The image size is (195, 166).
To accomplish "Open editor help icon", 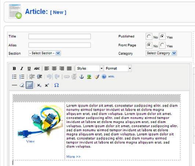I will click(x=104, y=76).
